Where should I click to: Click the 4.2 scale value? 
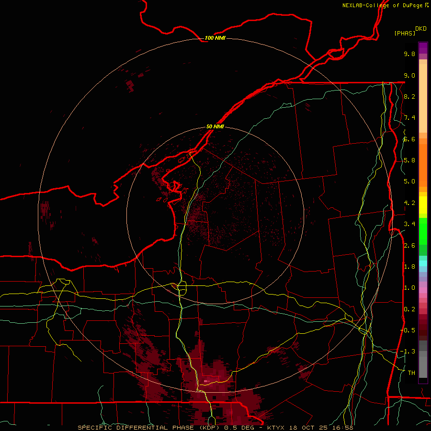tap(409, 203)
